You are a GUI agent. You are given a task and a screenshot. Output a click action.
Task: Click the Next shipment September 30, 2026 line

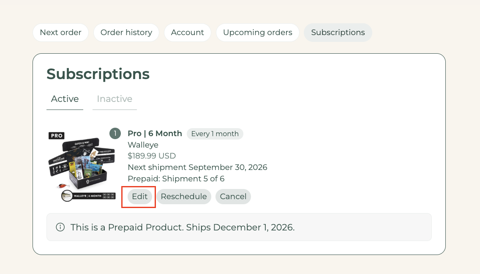pos(197,167)
